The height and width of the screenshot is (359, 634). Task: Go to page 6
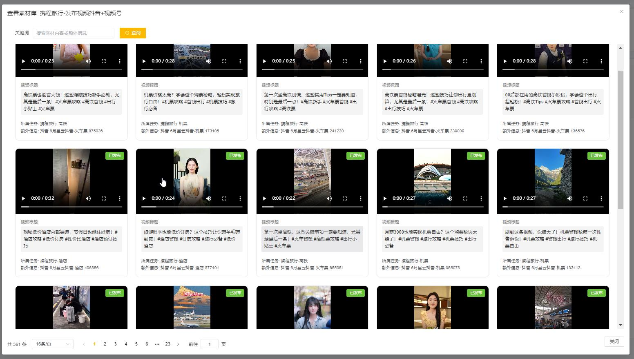click(x=147, y=344)
